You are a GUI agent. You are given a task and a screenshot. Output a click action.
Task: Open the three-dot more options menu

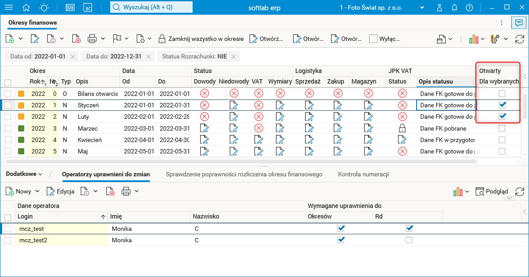(x=501, y=22)
